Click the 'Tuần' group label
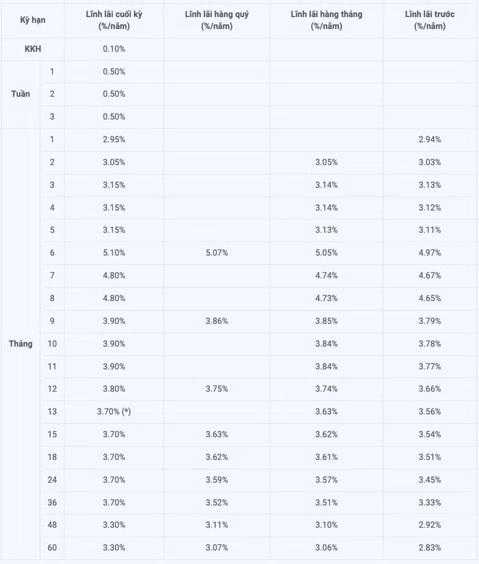Screen dimensions: 479x564 [21, 94]
